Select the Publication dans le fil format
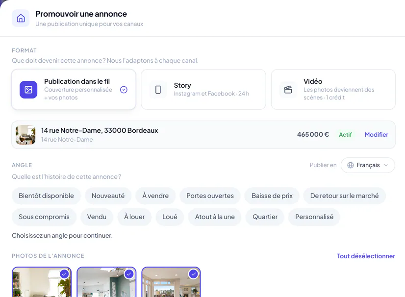This screenshot has height=297, width=405. pos(74,89)
